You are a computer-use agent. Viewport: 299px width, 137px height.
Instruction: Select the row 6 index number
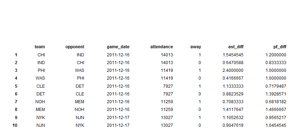point(16,94)
